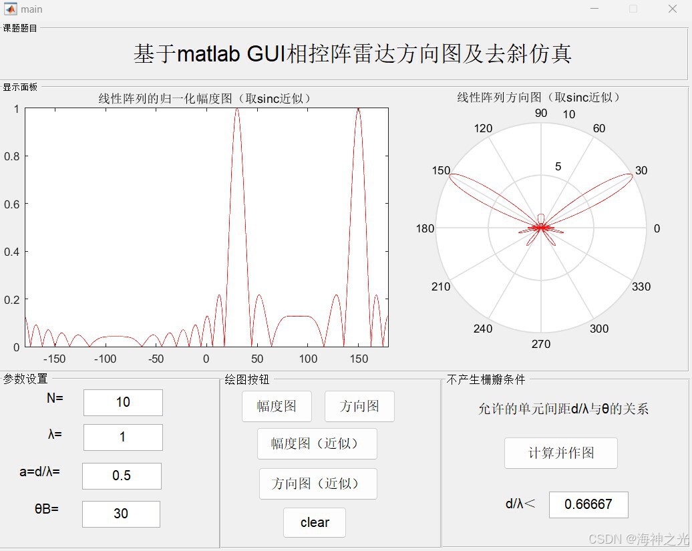Click the 允许的单元间距d/λ与θ的关系 label
The width and height of the screenshot is (692, 551).
[563, 409]
